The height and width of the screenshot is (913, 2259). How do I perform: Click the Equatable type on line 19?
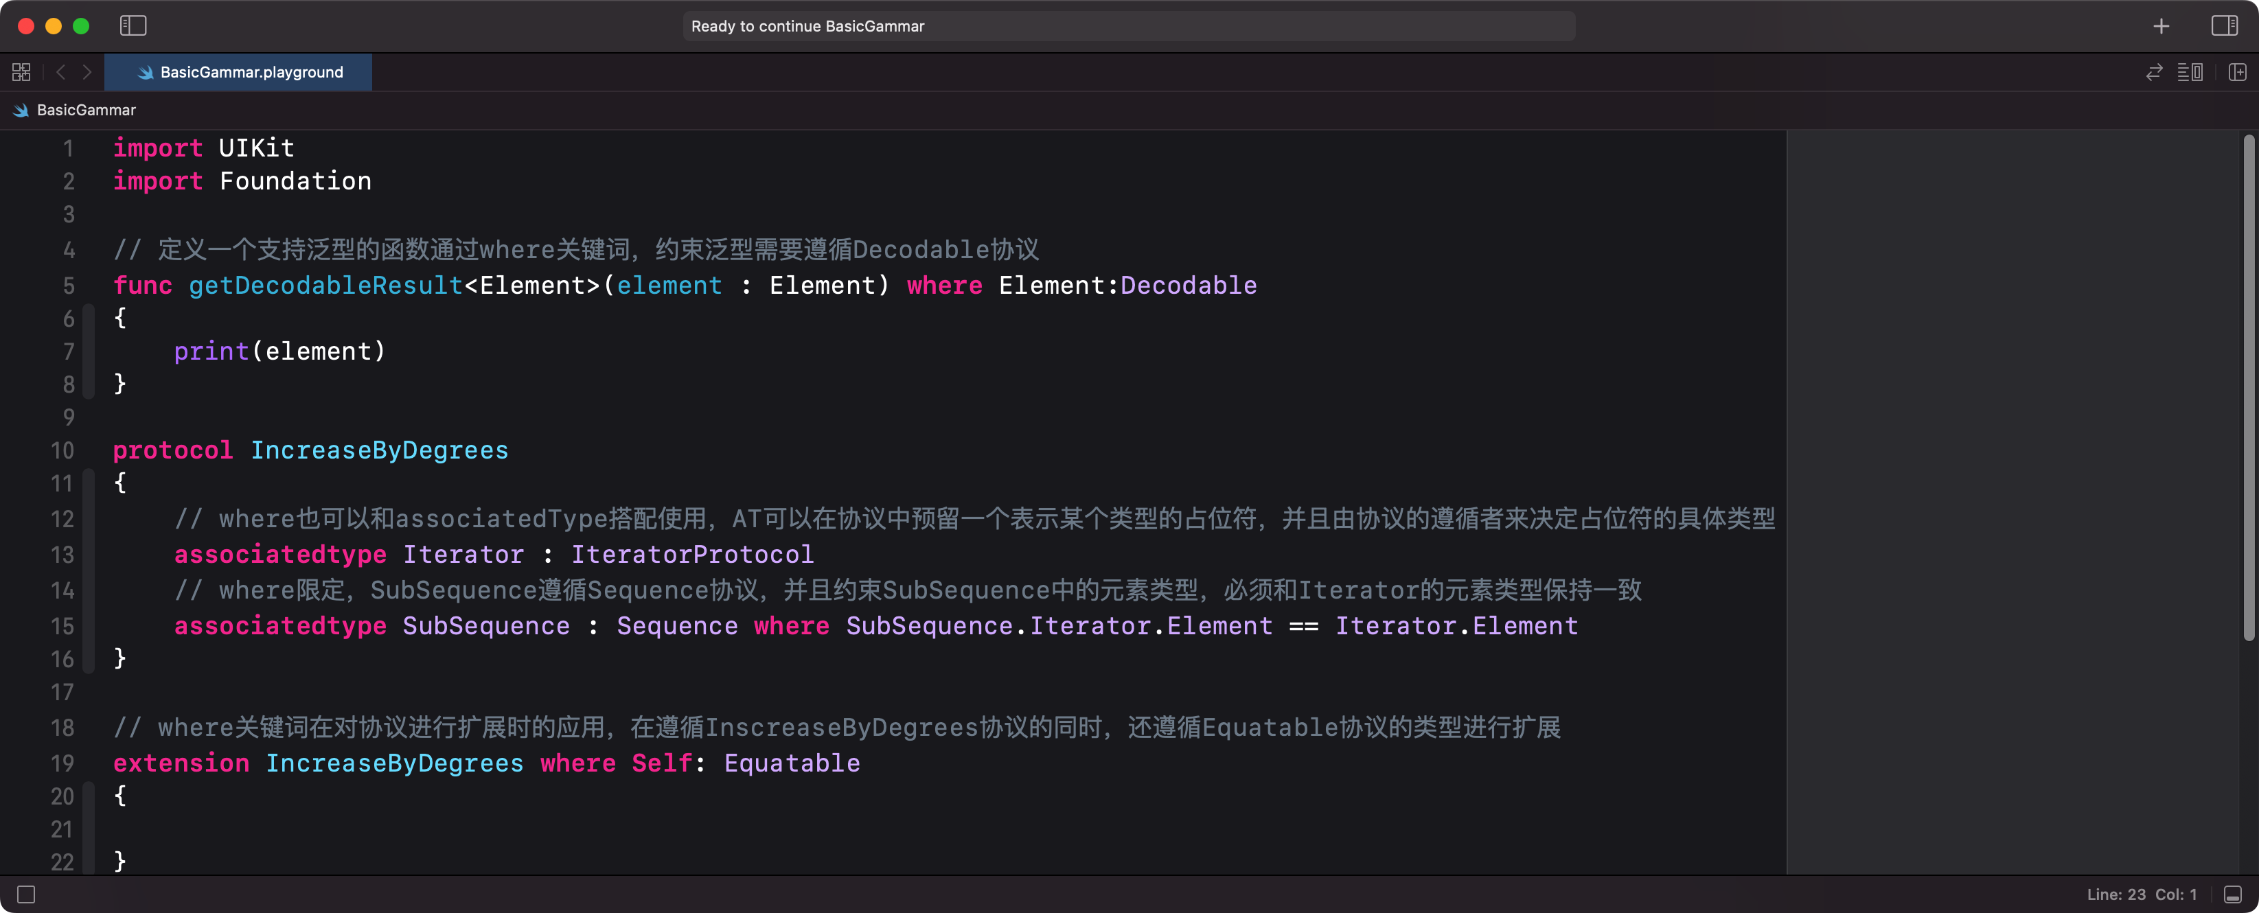(792, 763)
